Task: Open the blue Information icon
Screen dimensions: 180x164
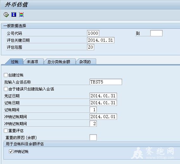Action: click(14, 15)
